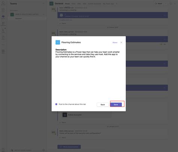Open manage teams gear icon
The width and height of the screenshot is (178, 152).
[x=44, y=150]
